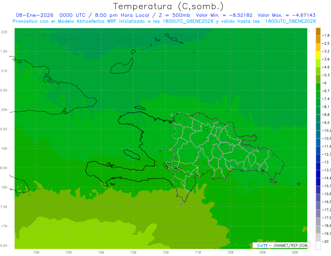Pick the orange swatch between -1.8 and -2.5
Image resolution: width=331 pixels, height=256 pixels.
(318, 39)
